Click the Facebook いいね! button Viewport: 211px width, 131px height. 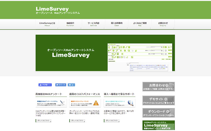[x=45, y=85]
